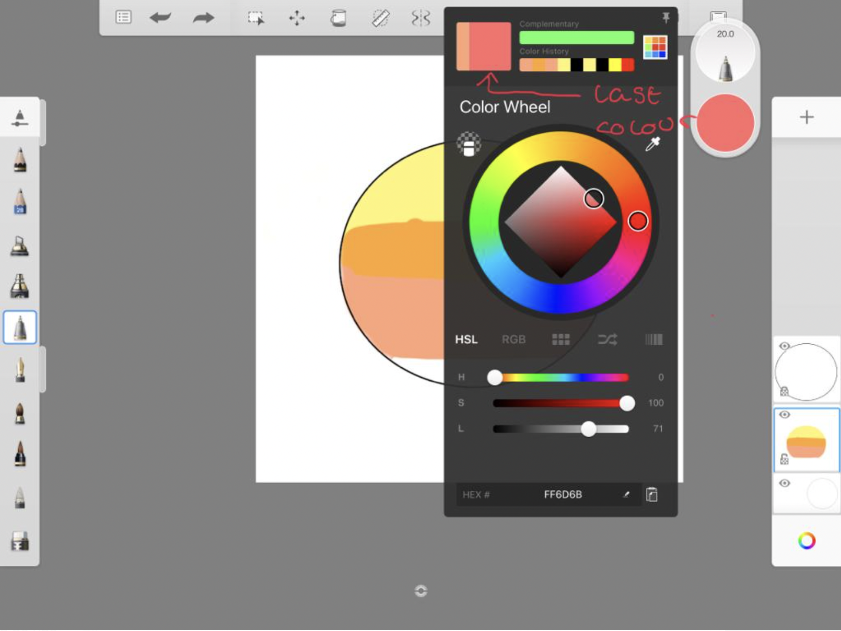841x631 pixels.
Task: Toggle transparency lock on circle outline layer
Action: (784, 391)
